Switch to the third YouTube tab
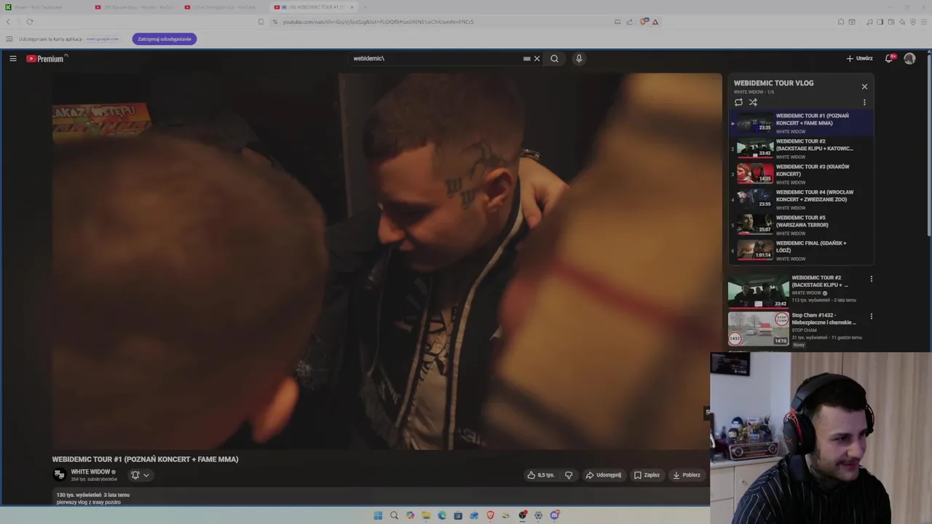The height and width of the screenshot is (524, 932). [224, 7]
